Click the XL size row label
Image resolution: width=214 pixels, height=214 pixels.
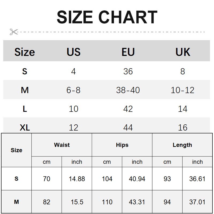tap(25, 128)
